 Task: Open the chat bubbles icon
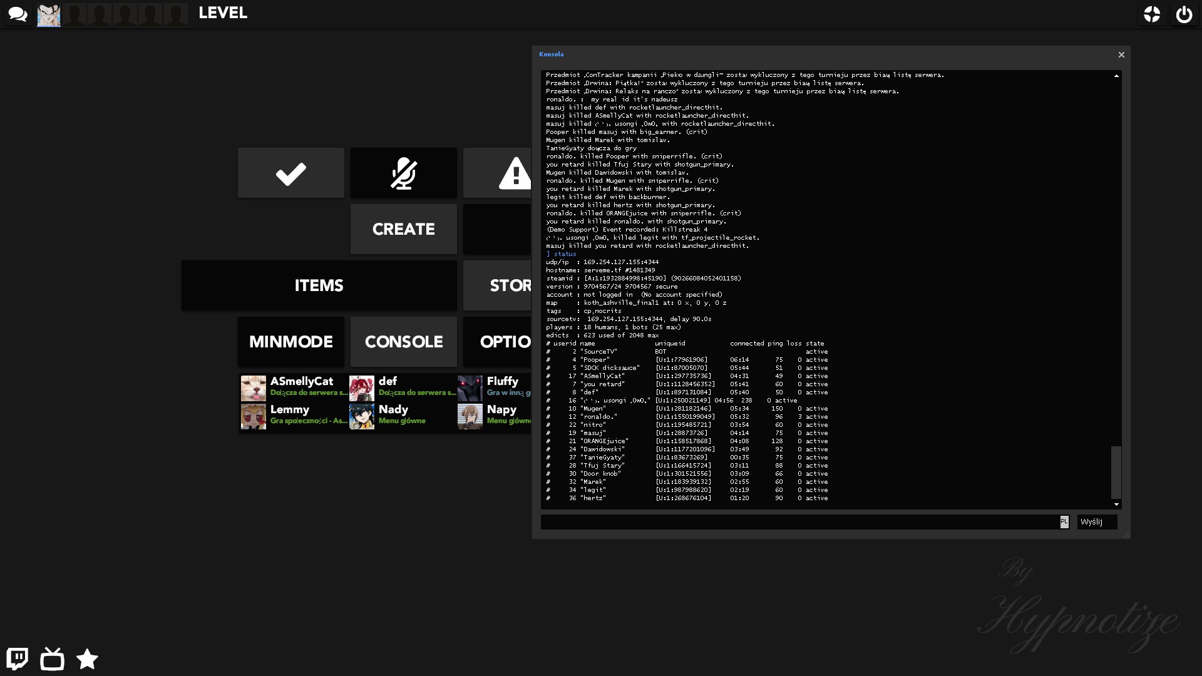pos(18,14)
